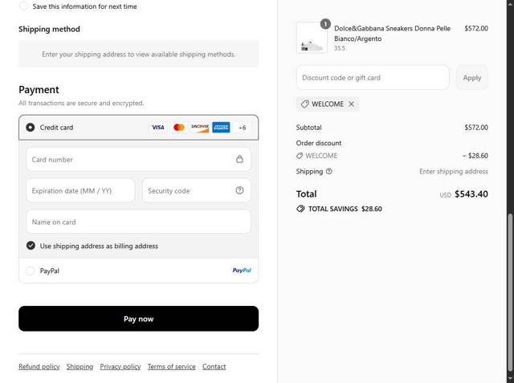
Task: Select the Credit card radio button
Action: (31, 128)
